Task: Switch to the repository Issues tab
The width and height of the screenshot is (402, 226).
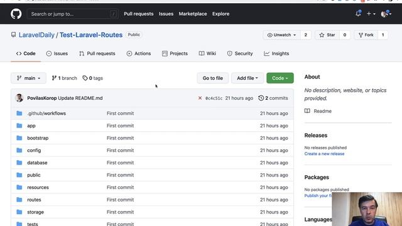Action: point(57,53)
